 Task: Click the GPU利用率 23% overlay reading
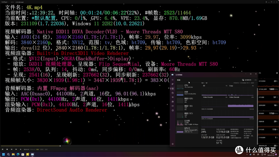tap(268, 81)
